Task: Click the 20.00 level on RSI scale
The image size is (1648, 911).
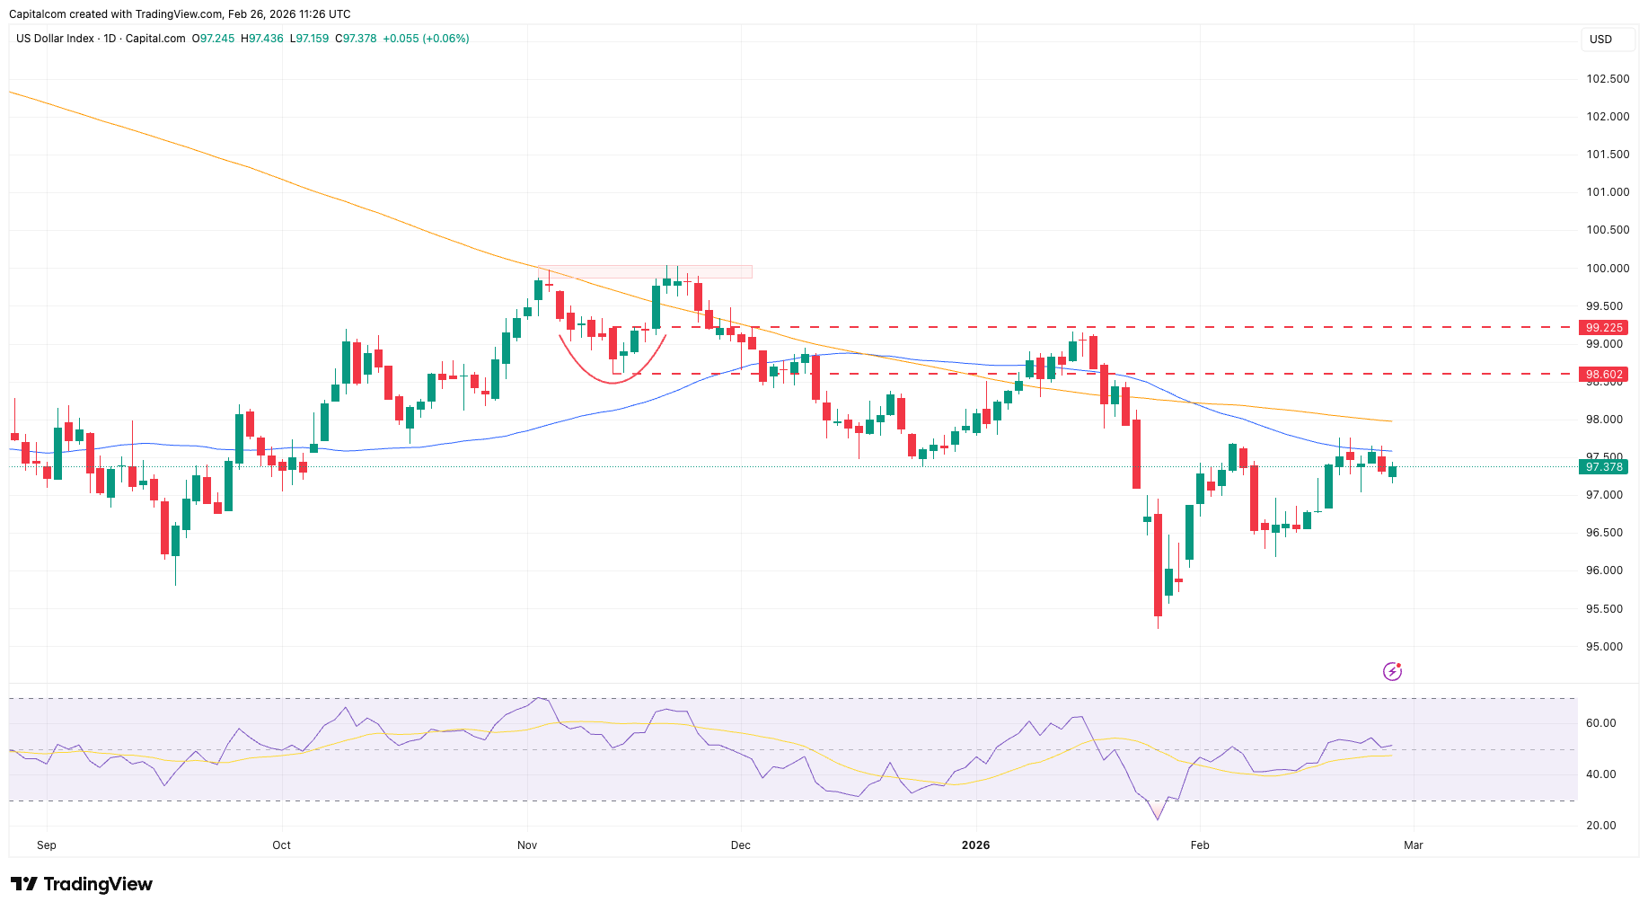Action: (x=1600, y=826)
